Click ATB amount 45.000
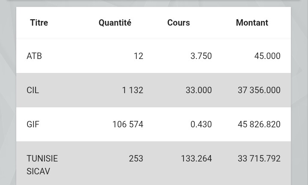The height and width of the screenshot is (185, 308). (x=267, y=56)
